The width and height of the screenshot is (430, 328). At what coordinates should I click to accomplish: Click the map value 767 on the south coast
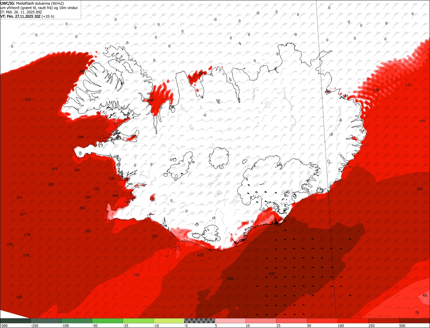278,226
